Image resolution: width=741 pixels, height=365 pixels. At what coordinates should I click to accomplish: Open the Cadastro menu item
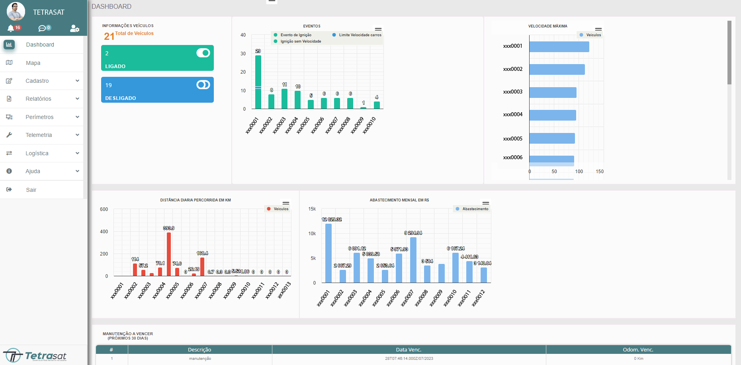pos(41,81)
